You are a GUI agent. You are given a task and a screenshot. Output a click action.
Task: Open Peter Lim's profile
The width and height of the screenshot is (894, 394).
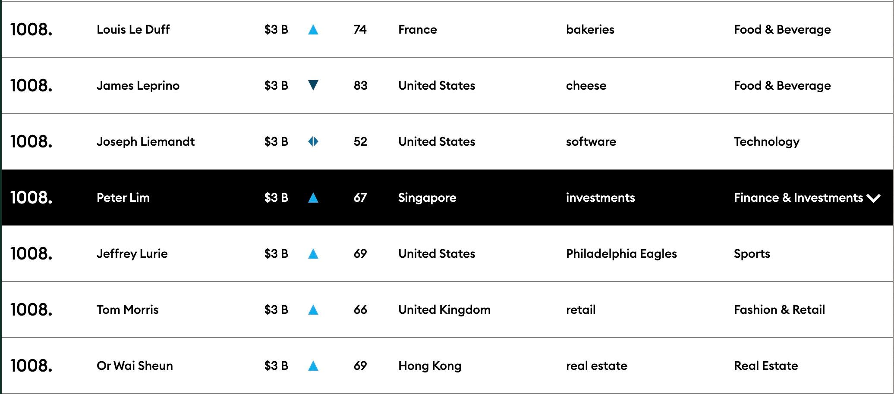tap(123, 198)
